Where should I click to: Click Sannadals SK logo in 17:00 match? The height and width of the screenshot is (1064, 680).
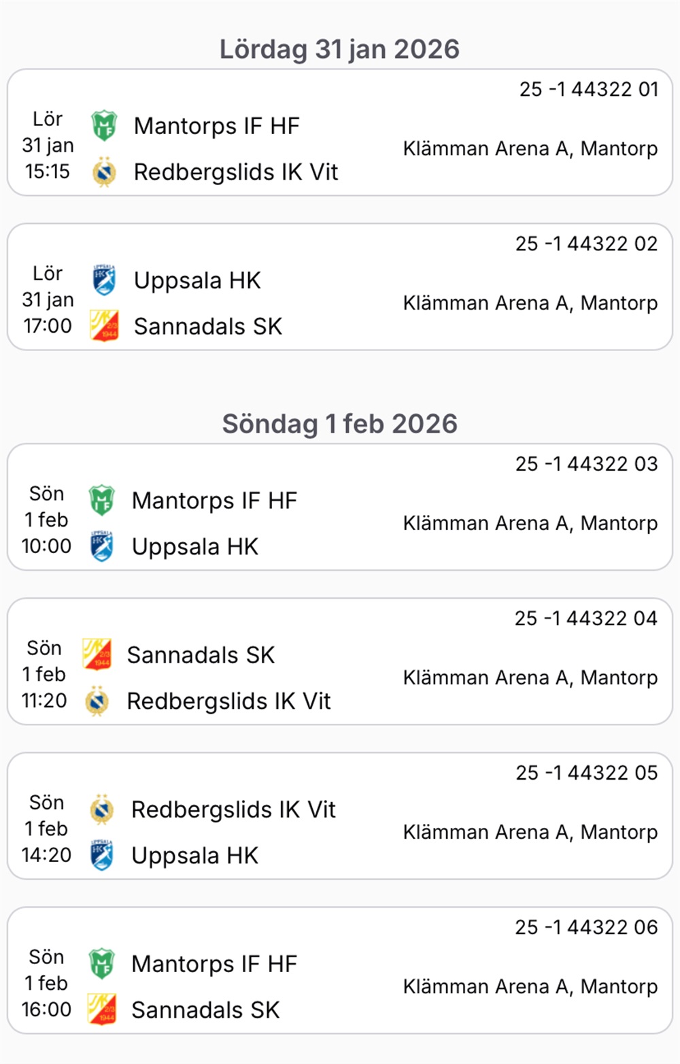[x=104, y=326]
